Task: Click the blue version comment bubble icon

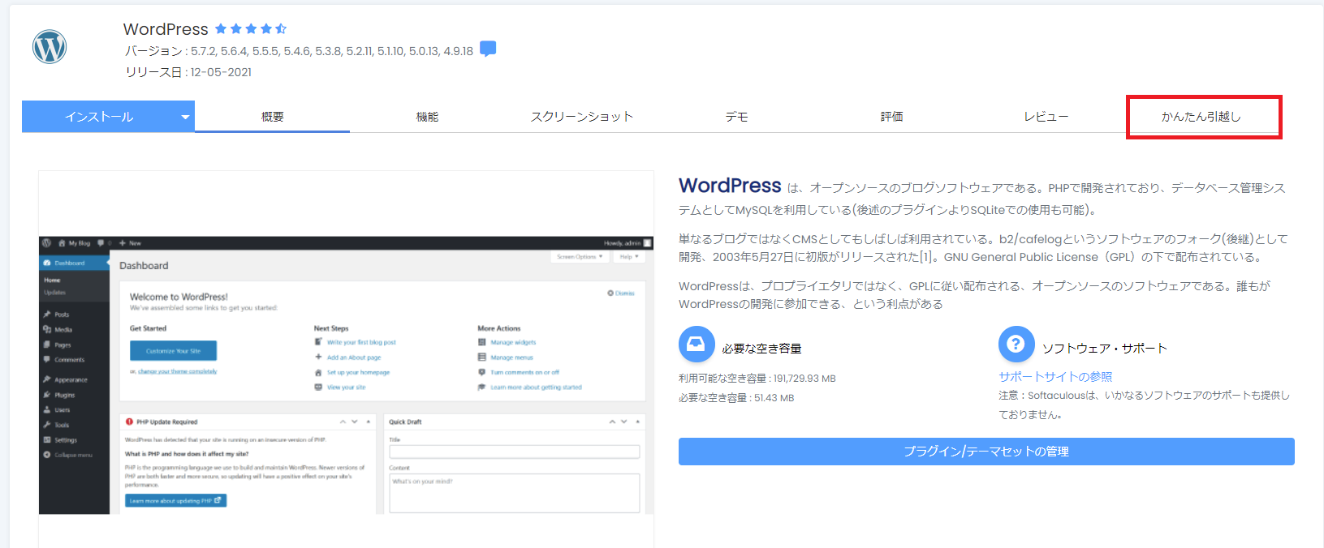Action: 488,49
